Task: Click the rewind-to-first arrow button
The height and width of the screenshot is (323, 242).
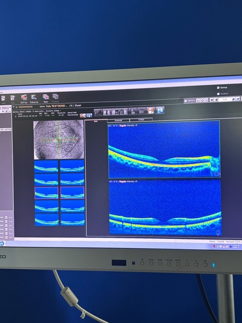Action: [x=212, y=100]
